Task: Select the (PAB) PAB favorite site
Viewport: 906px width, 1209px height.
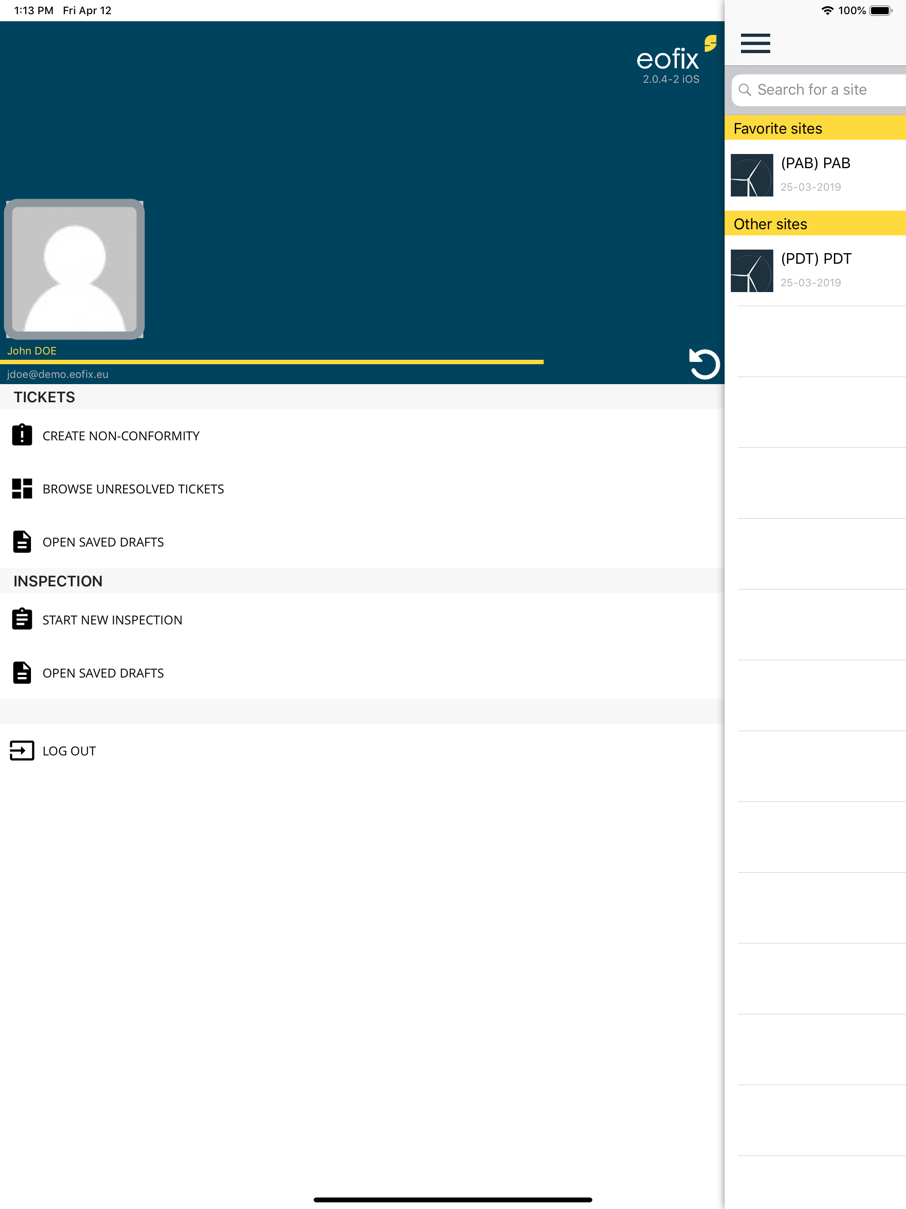Action: pos(815,175)
